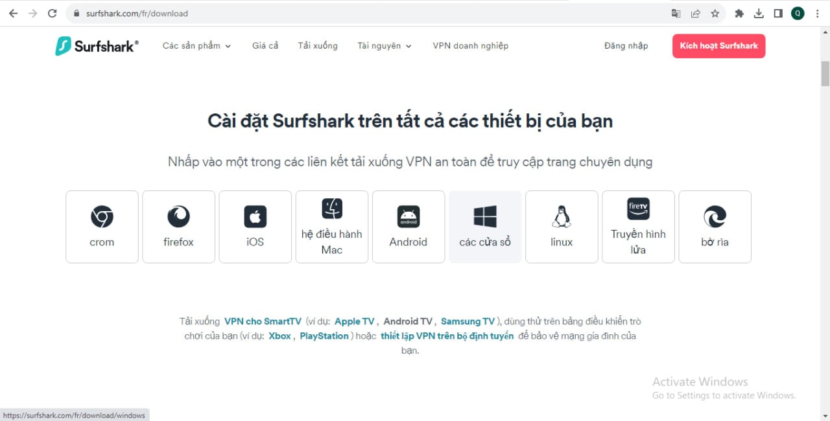Click the 'Đăng nhập' login link

(626, 46)
